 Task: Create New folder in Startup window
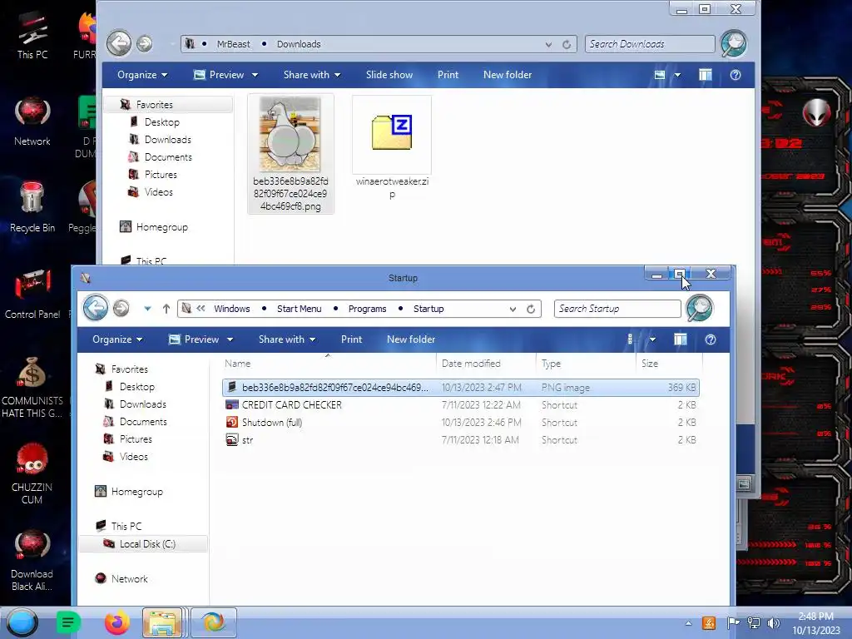click(x=411, y=339)
